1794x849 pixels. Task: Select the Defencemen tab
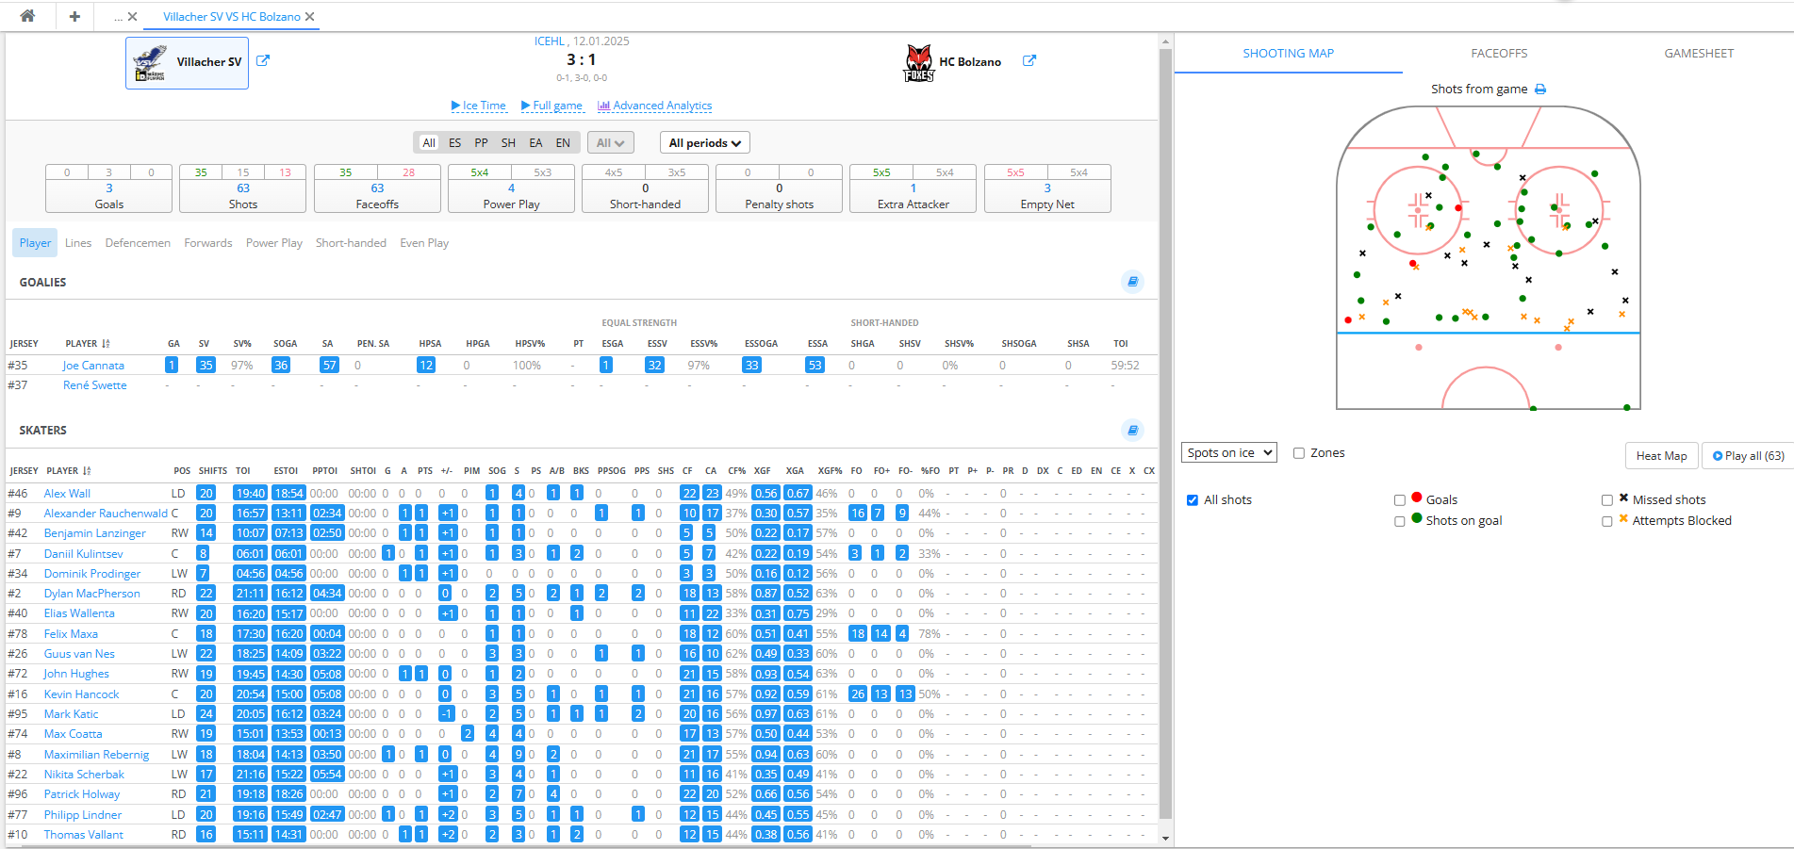(138, 243)
